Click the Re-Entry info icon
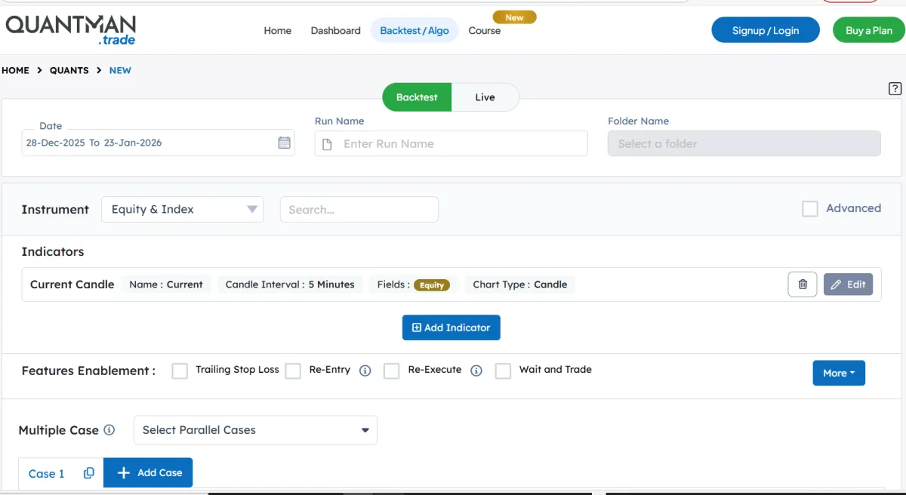Image resolution: width=906 pixels, height=495 pixels. (x=365, y=370)
